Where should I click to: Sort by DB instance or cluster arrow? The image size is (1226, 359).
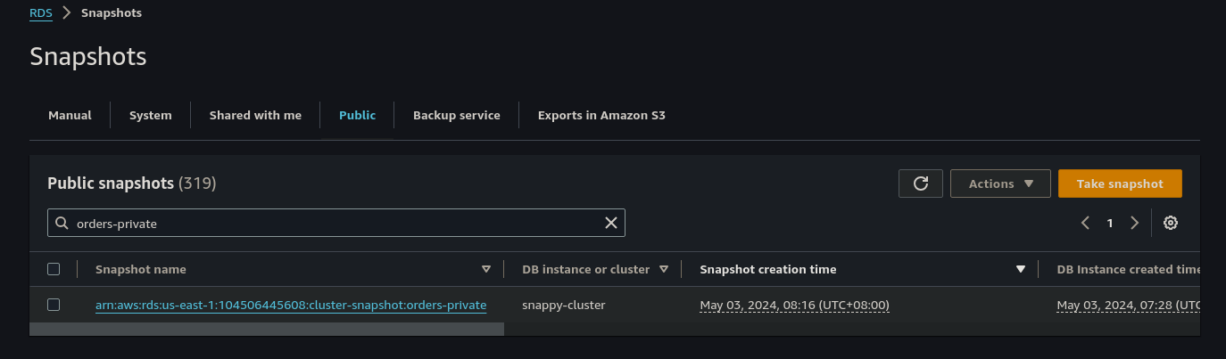664,269
